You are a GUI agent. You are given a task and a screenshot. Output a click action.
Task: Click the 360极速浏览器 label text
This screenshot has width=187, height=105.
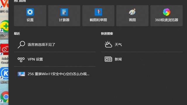[x=167, y=20]
